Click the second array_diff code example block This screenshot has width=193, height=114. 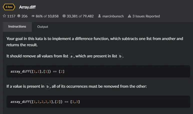click(98, 102)
